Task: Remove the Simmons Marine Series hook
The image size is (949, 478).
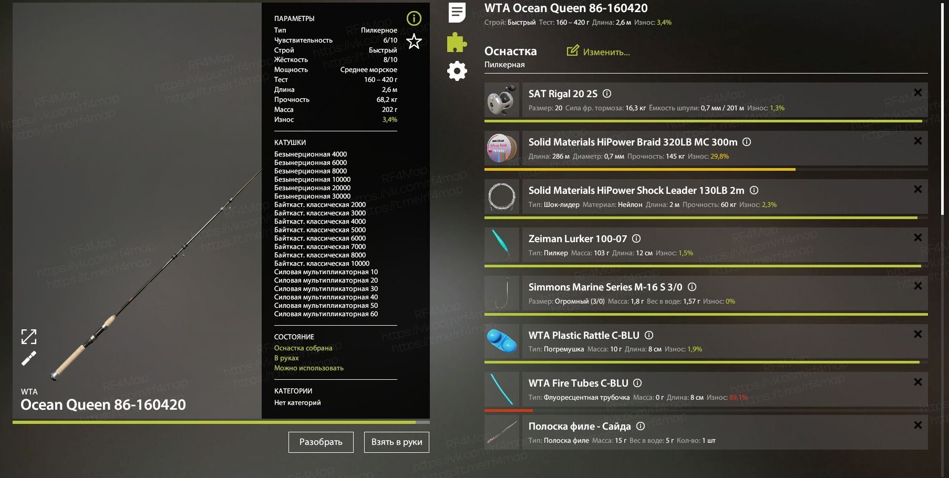Action: click(917, 286)
